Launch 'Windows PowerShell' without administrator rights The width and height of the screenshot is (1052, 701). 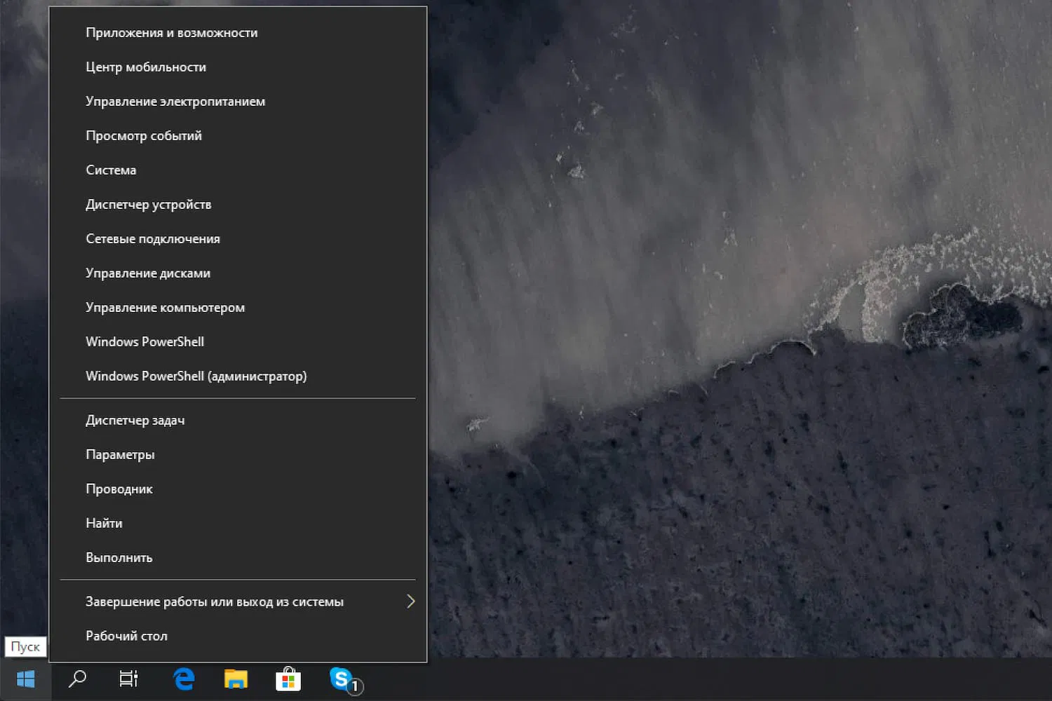tap(238, 342)
